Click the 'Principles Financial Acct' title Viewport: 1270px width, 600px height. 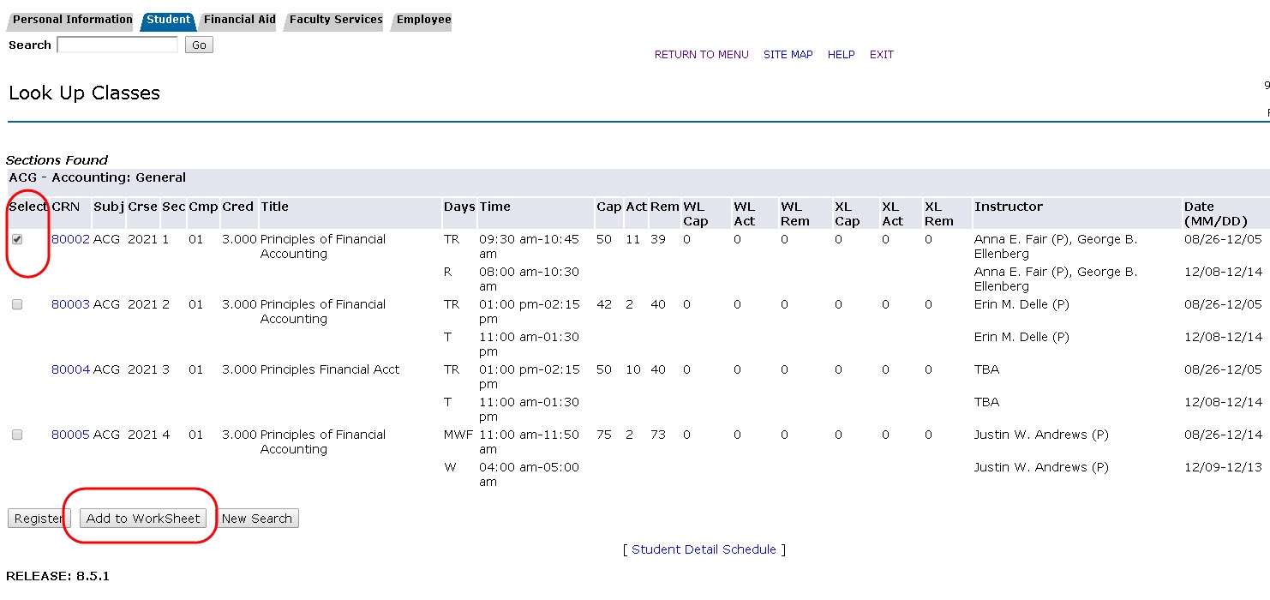point(330,370)
